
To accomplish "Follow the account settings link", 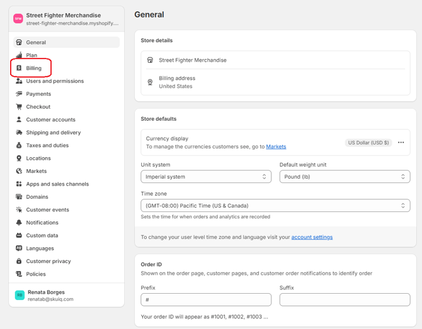I will click(x=312, y=237).
